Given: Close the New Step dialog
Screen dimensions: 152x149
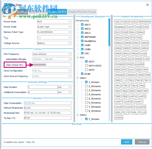Looking at the screenshot, I should (147, 5).
